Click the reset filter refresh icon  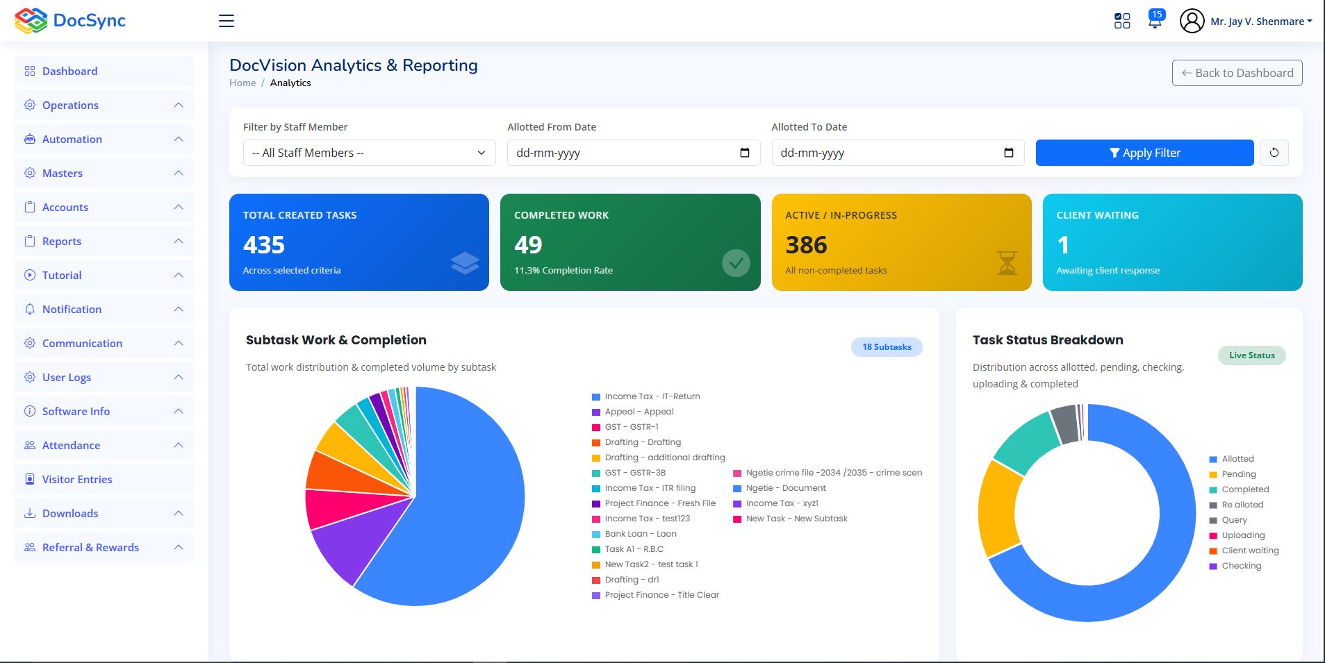pos(1274,153)
